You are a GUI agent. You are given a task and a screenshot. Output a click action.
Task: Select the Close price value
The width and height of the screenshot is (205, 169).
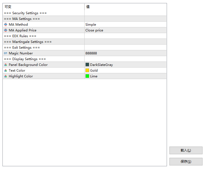tap(94, 30)
